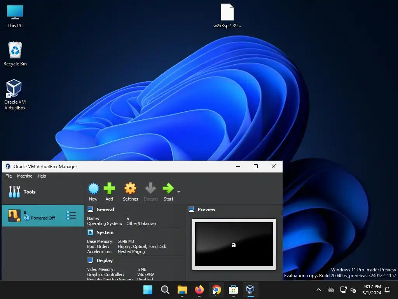
Task: Click the OneDrive cloud tray icon
Action: point(331,290)
